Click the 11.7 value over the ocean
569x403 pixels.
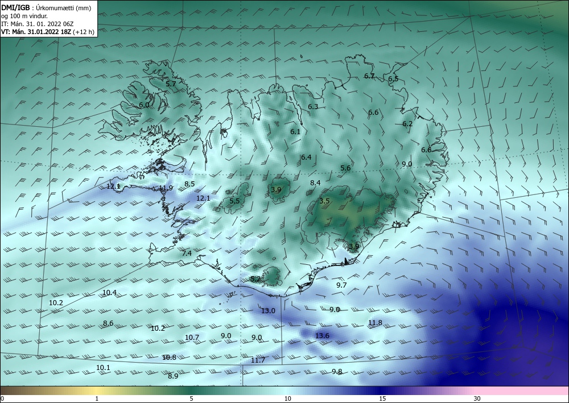pos(258,360)
